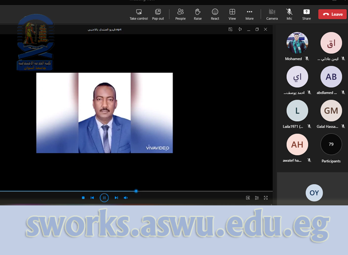Open the People panel
The image size is (348, 255).
coord(180,14)
